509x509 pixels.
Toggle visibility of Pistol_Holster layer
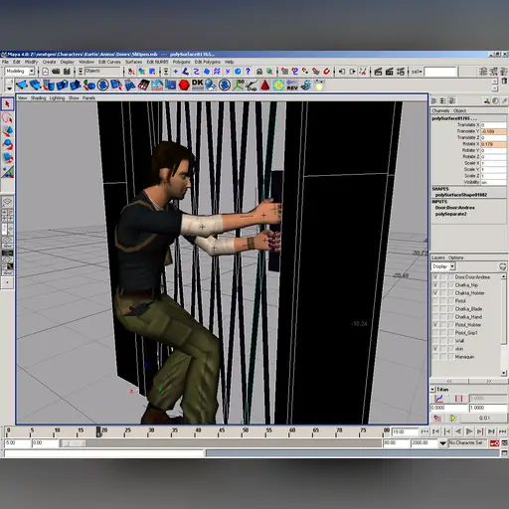click(435, 325)
